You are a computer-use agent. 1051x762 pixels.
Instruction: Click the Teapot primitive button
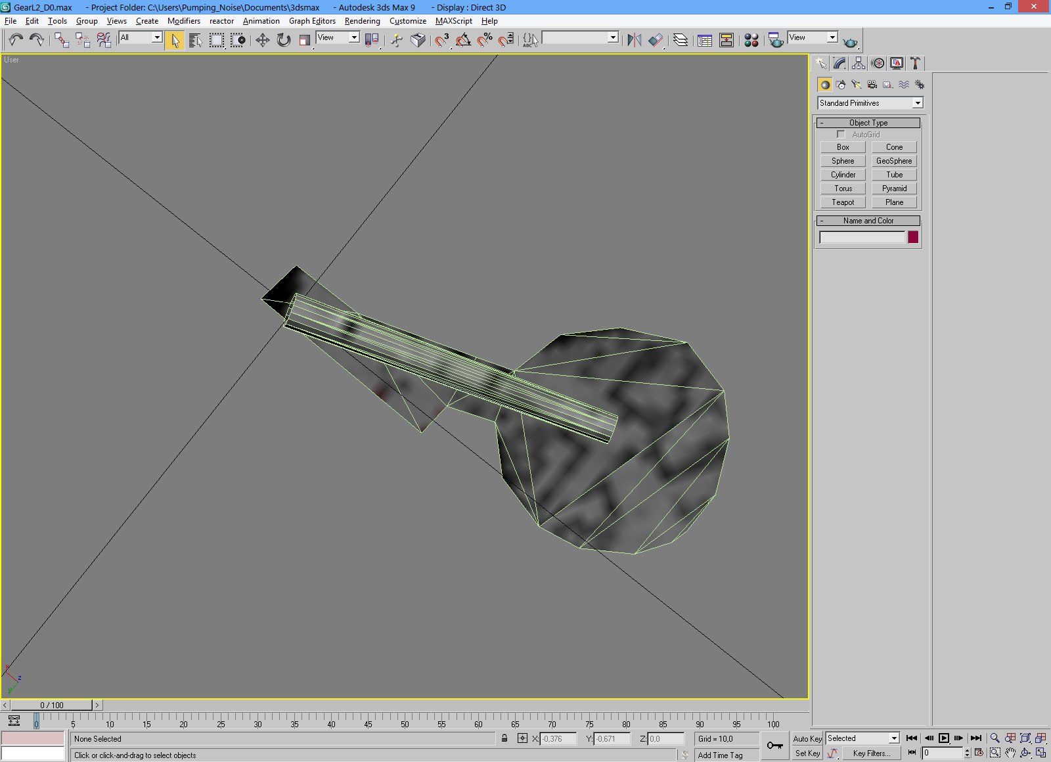(843, 202)
